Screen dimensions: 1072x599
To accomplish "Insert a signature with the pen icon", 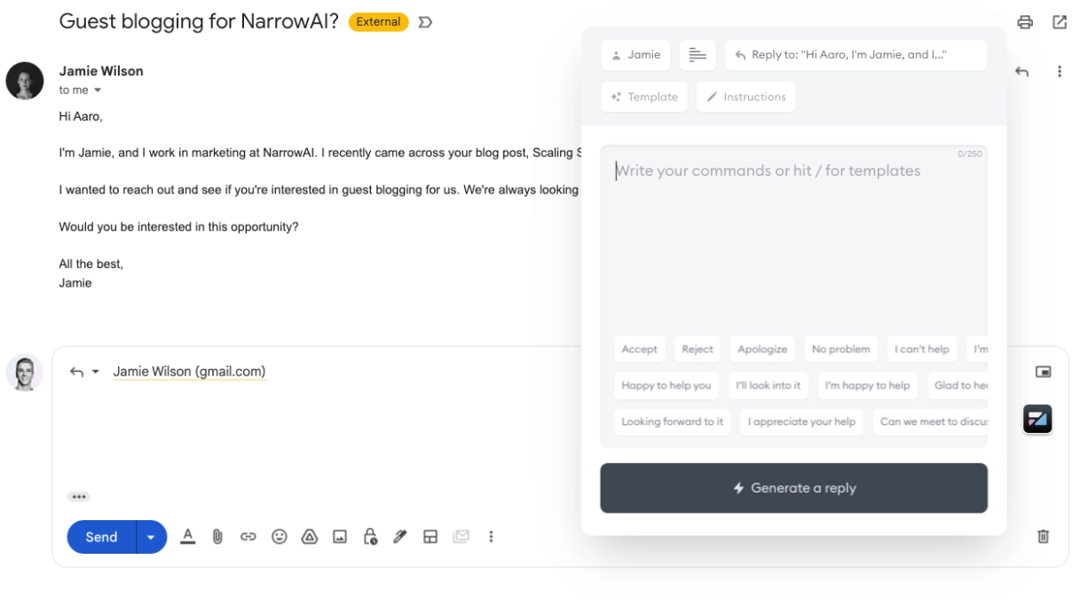I will pos(400,537).
